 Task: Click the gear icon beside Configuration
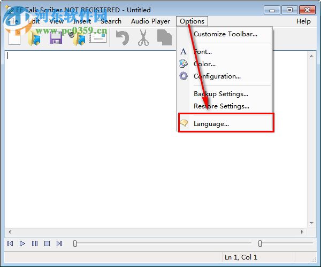click(184, 76)
